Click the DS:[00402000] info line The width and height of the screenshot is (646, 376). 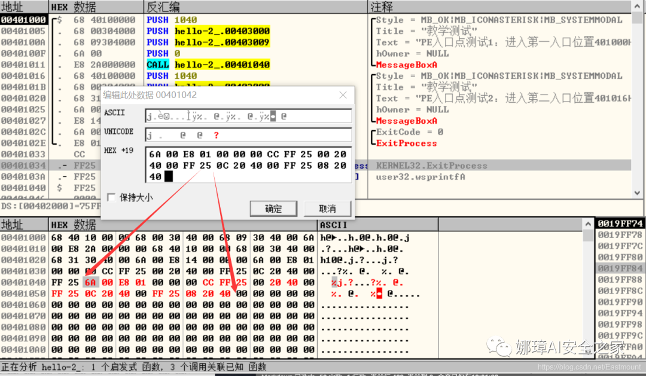(x=50, y=206)
